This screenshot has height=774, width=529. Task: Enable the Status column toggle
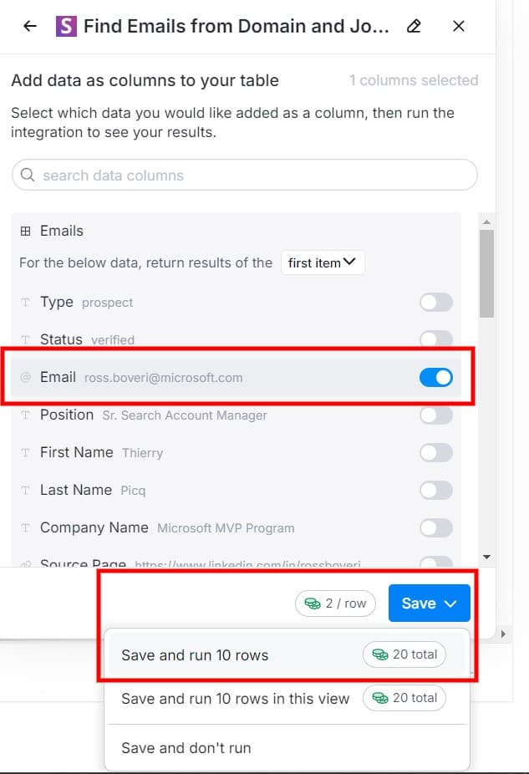click(x=435, y=339)
